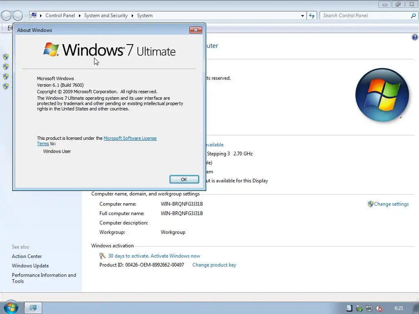
Task: Open the recent pages dropdown arrow
Action: click(26, 16)
